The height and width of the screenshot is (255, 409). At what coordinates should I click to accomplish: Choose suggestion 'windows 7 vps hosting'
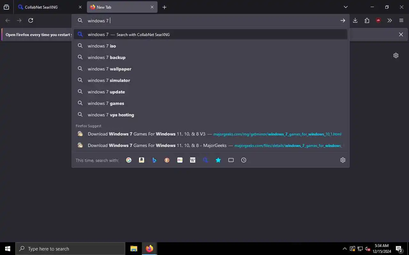click(x=211, y=115)
